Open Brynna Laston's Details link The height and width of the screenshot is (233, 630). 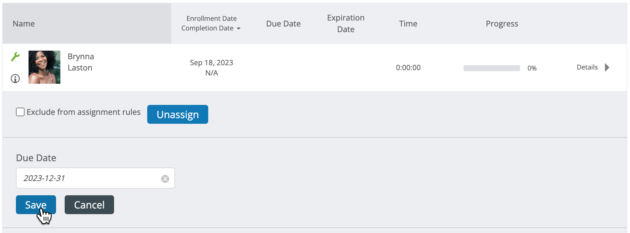click(587, 67)
